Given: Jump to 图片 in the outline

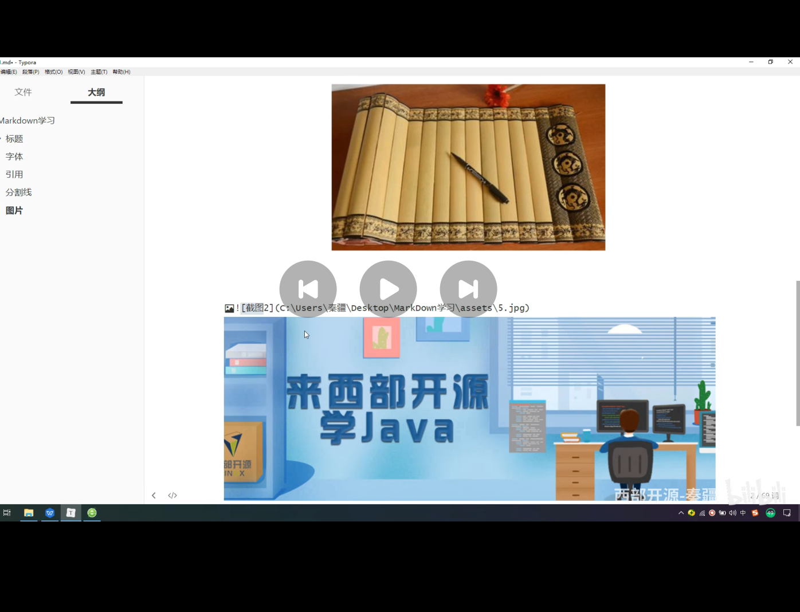Looking at the screenshot, I should 14,210.
